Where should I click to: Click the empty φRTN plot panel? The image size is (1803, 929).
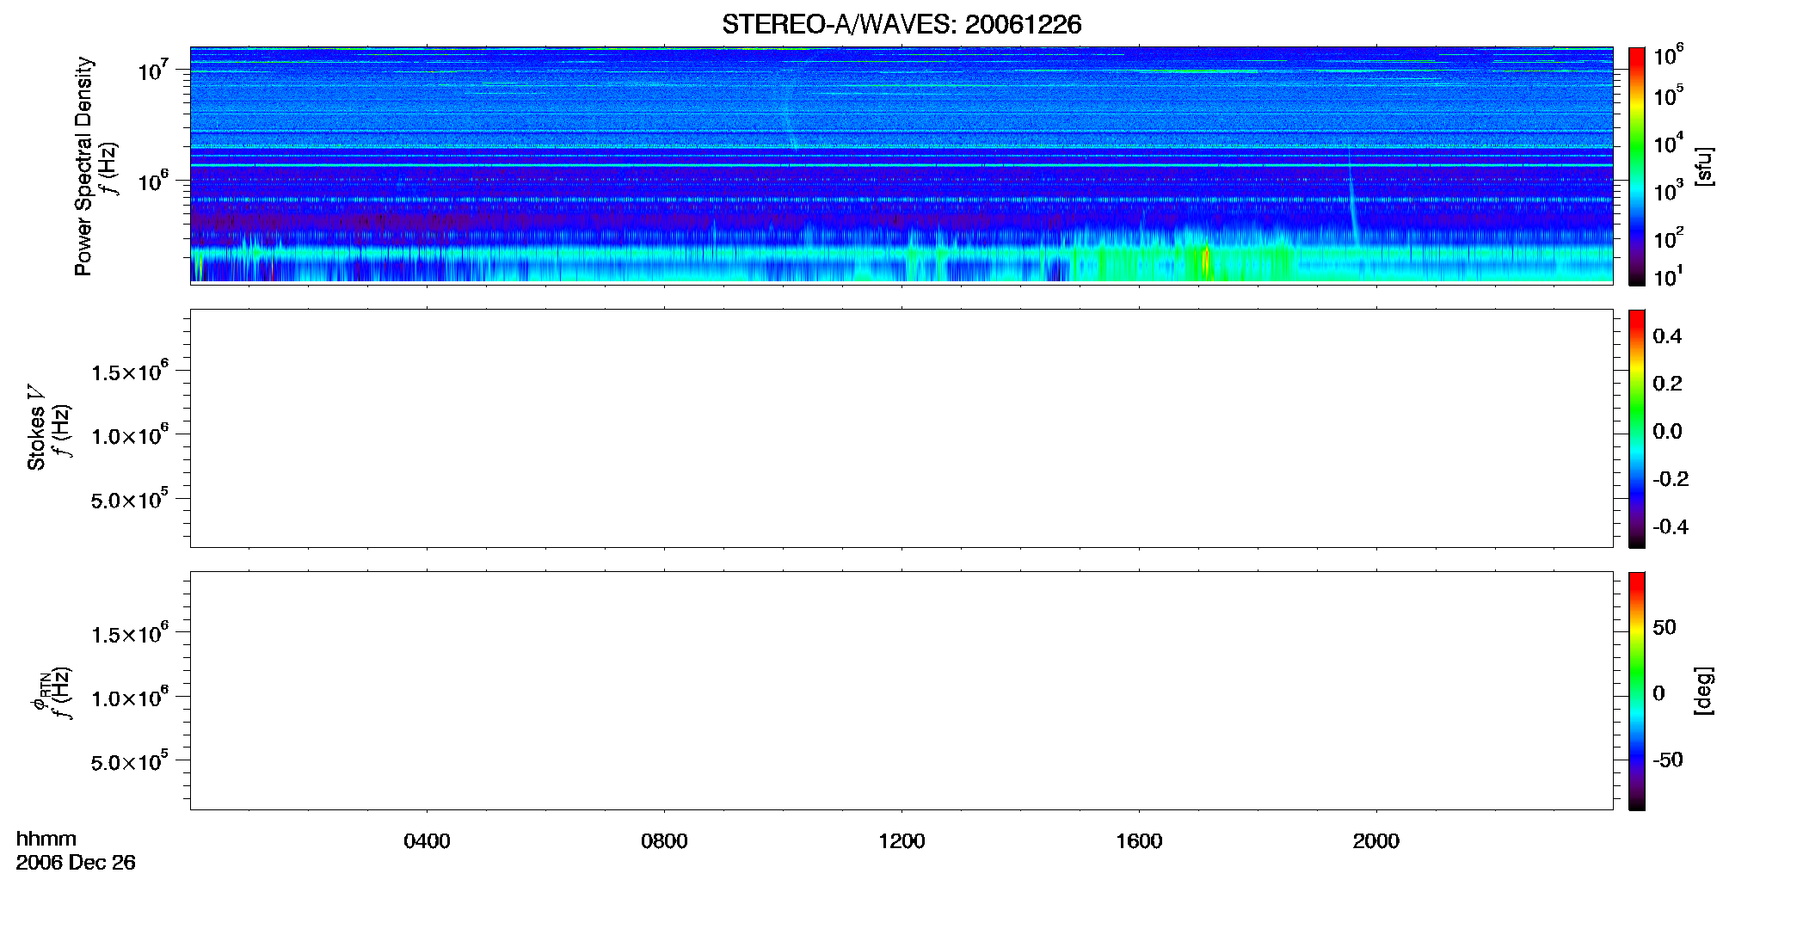pyautogui.click(x=901, y=691)
